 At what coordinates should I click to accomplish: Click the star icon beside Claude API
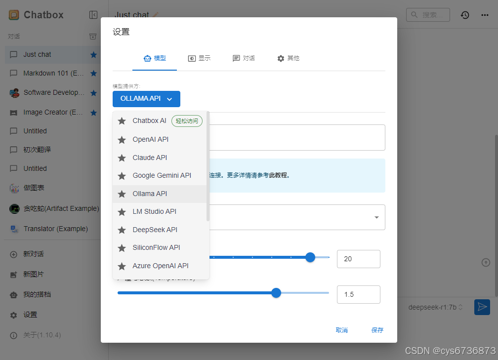tap(122, 158)
